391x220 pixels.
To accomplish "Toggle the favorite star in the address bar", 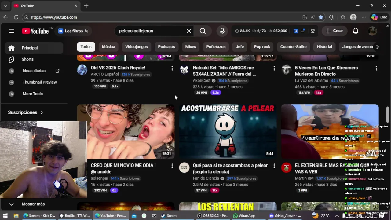I will 321,17.
